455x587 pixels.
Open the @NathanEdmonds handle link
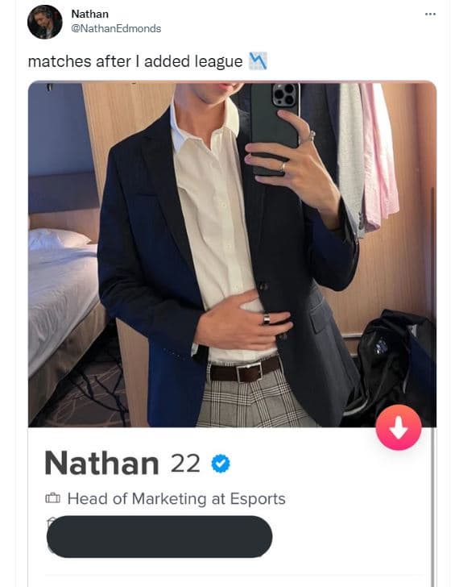116,28
